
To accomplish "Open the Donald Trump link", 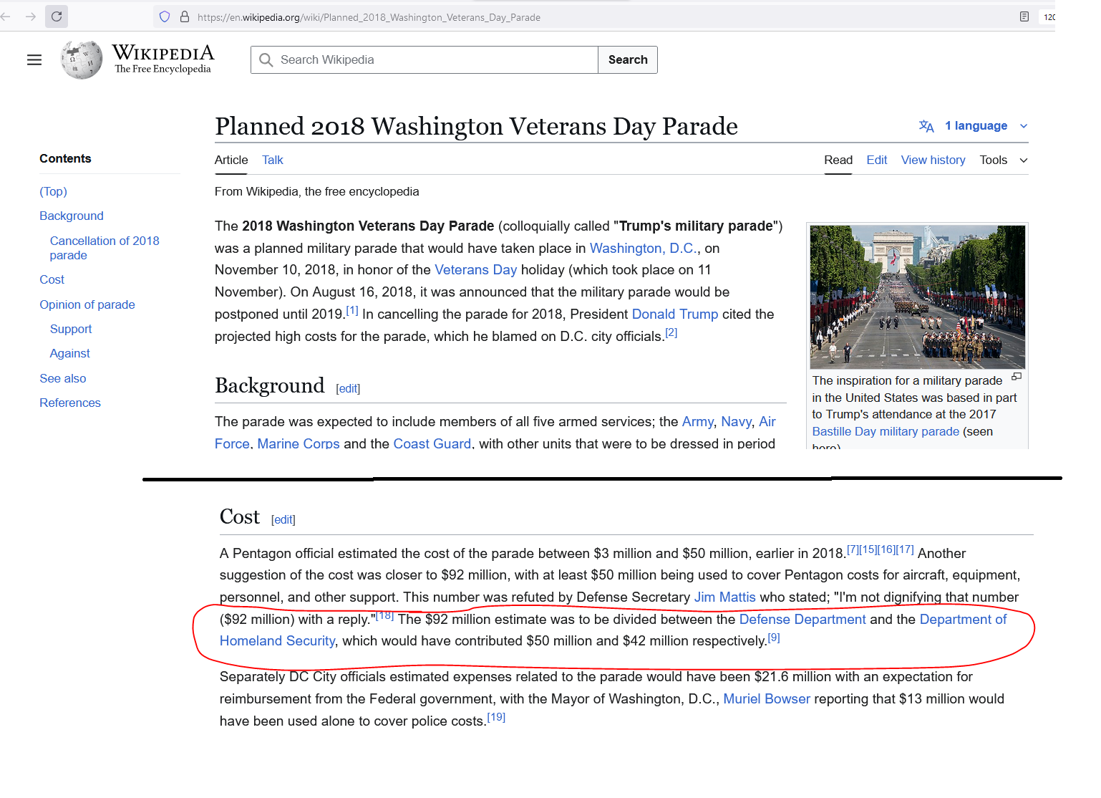I will pos(675,314).
